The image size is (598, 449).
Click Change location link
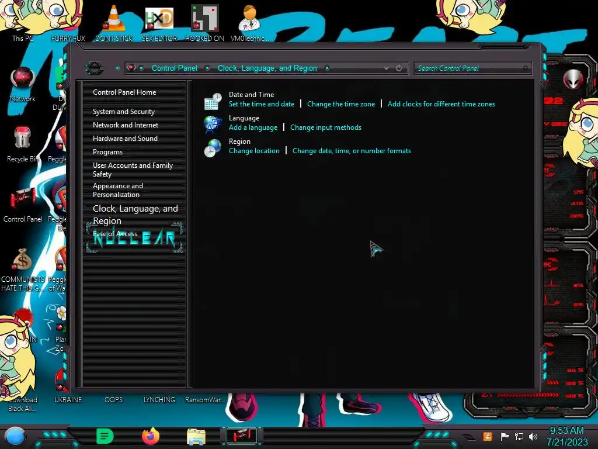click(254, 151)
